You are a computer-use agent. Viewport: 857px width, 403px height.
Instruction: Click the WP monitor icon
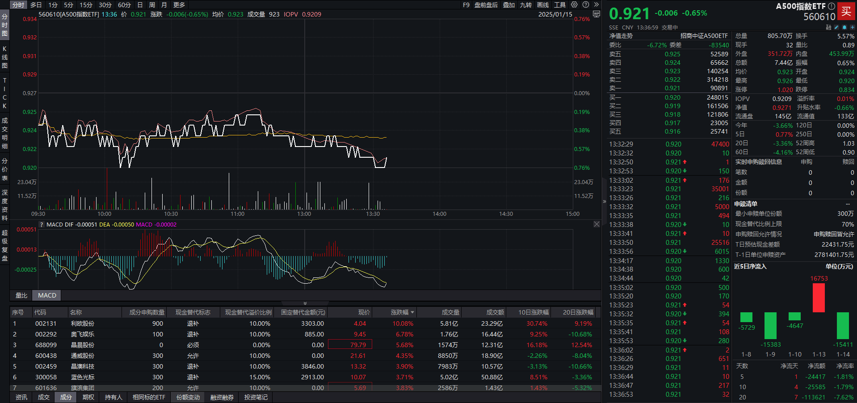(x=596, y=14)
